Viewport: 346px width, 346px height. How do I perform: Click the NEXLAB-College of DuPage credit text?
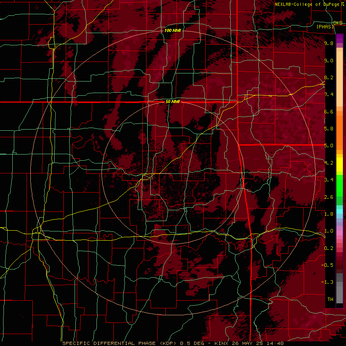point(307,4)
